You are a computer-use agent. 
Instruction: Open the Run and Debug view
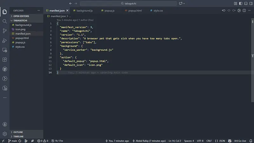(x=5, y=40)
